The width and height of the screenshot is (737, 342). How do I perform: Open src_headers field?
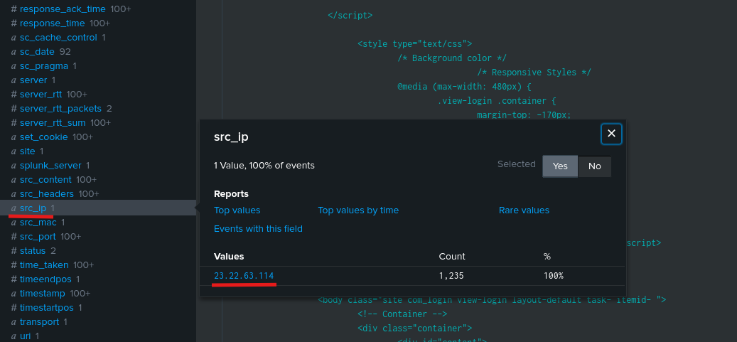click(x=46, y=194)
